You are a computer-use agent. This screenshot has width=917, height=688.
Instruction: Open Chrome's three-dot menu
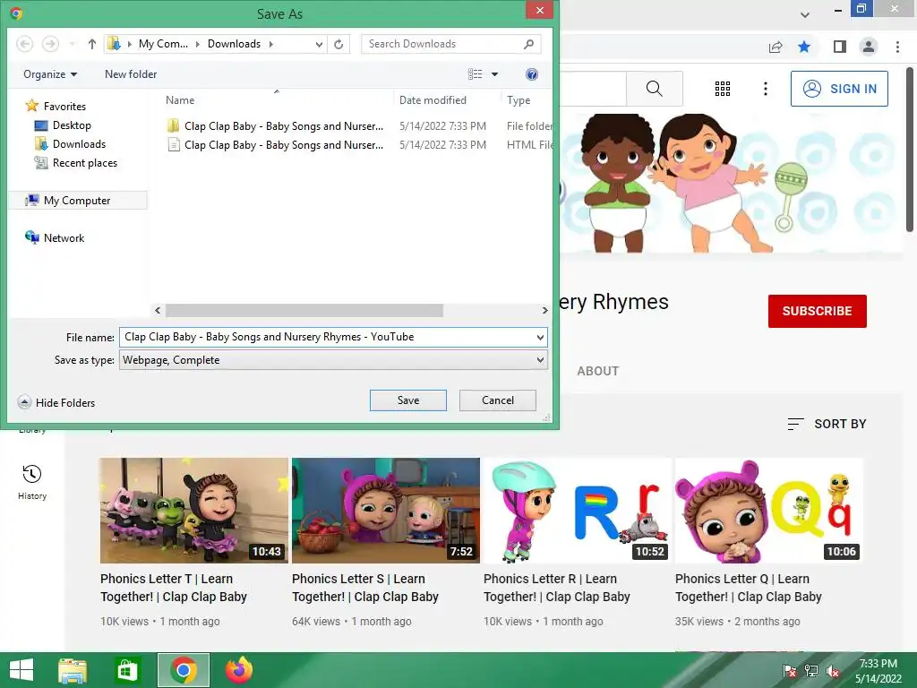(x=897, y=47)
